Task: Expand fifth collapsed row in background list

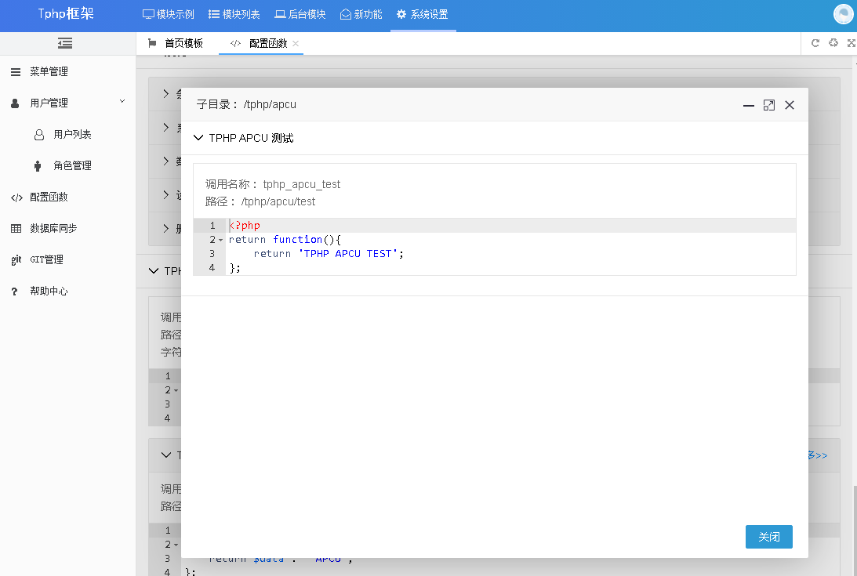Action: tap(166, 228)
